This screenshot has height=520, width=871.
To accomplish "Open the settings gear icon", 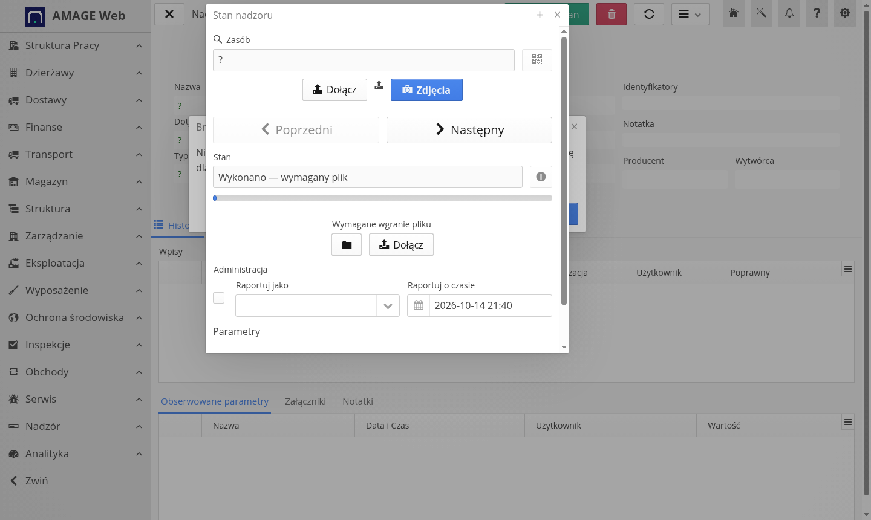I will tap(845, 13).
